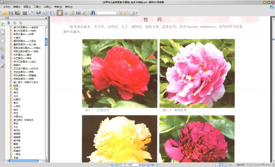The width and height of the screenshot is (275, 167).
Task: Set continuous page layout
Action: [221, 165]
